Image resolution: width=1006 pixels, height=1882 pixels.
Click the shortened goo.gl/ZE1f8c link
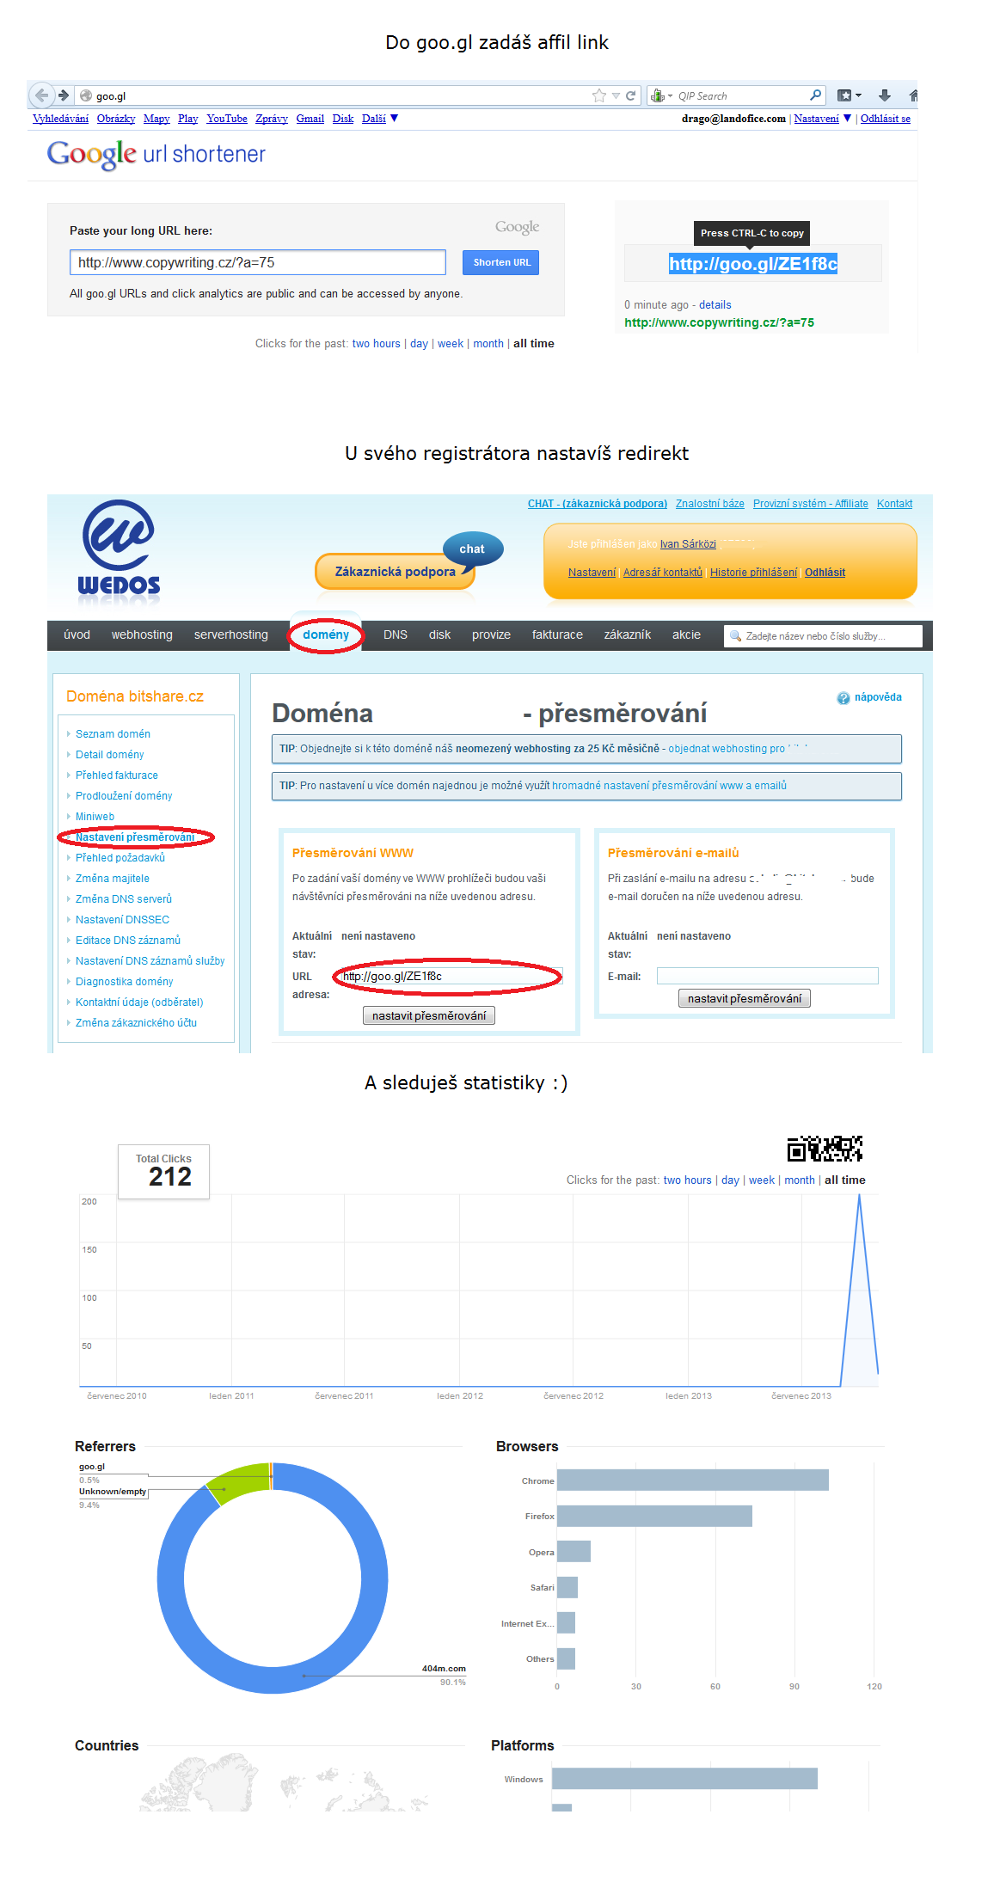coord(753,264)
